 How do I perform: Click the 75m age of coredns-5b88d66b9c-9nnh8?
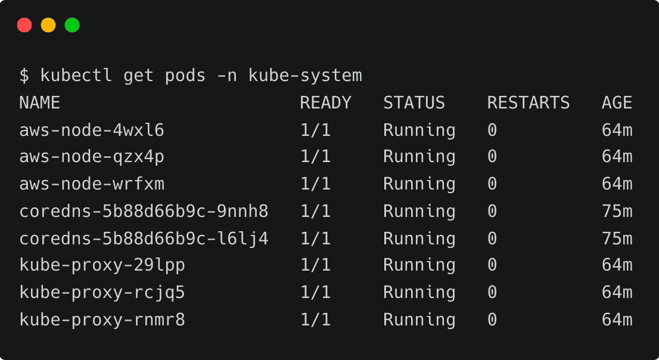(x=617, y=212)
